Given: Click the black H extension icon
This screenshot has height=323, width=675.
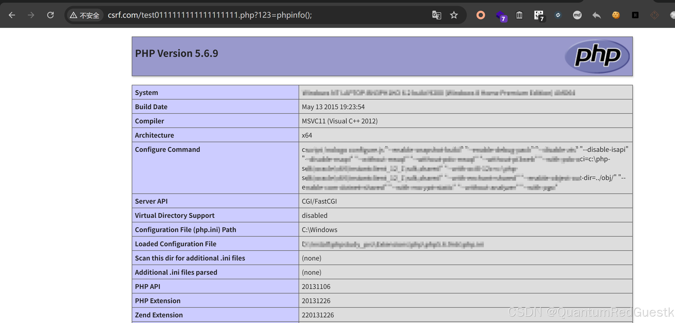Looking at the screenshot, I should pos(635,15).
